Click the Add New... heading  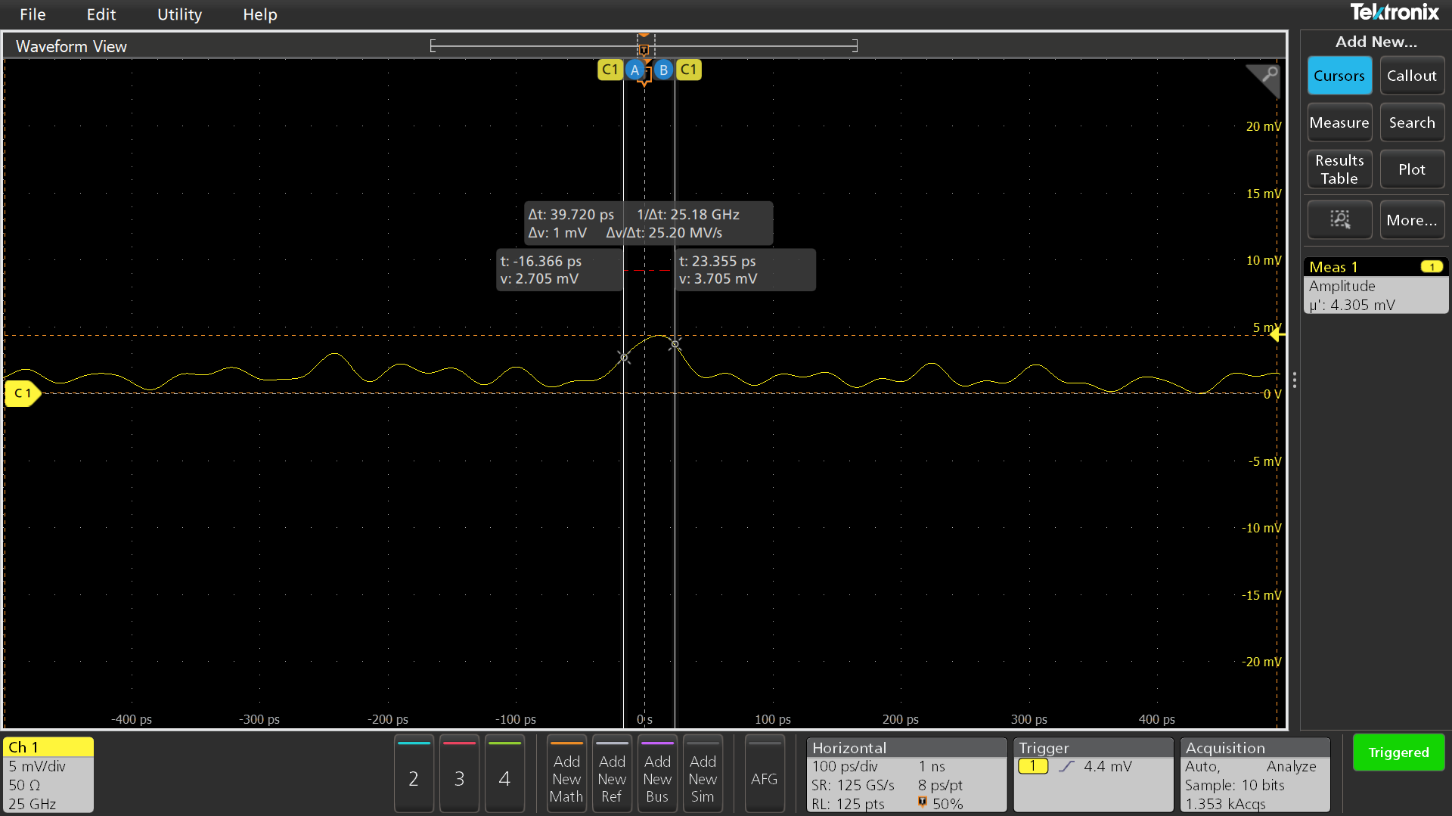(1376, 42)
